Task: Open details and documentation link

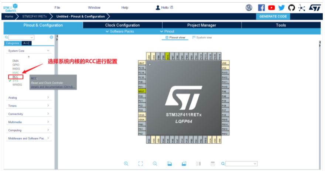Action: (53, 87)
